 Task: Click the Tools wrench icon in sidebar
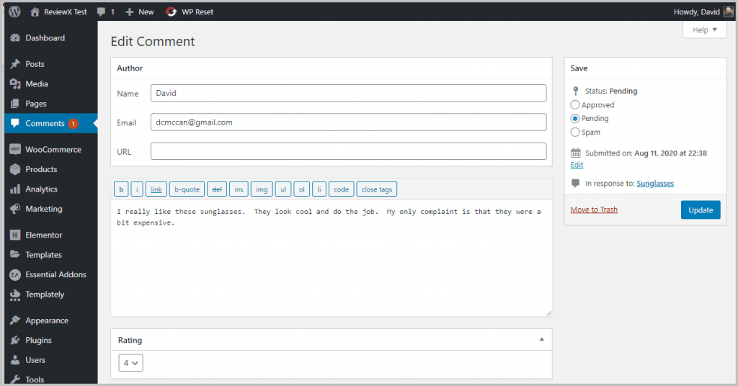(15, 380)
